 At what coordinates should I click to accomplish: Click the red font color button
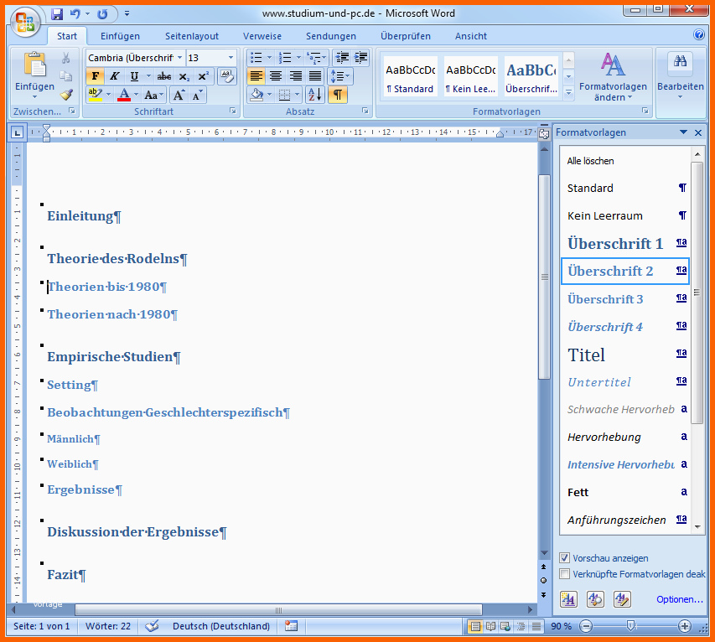(x=123, y=95)
